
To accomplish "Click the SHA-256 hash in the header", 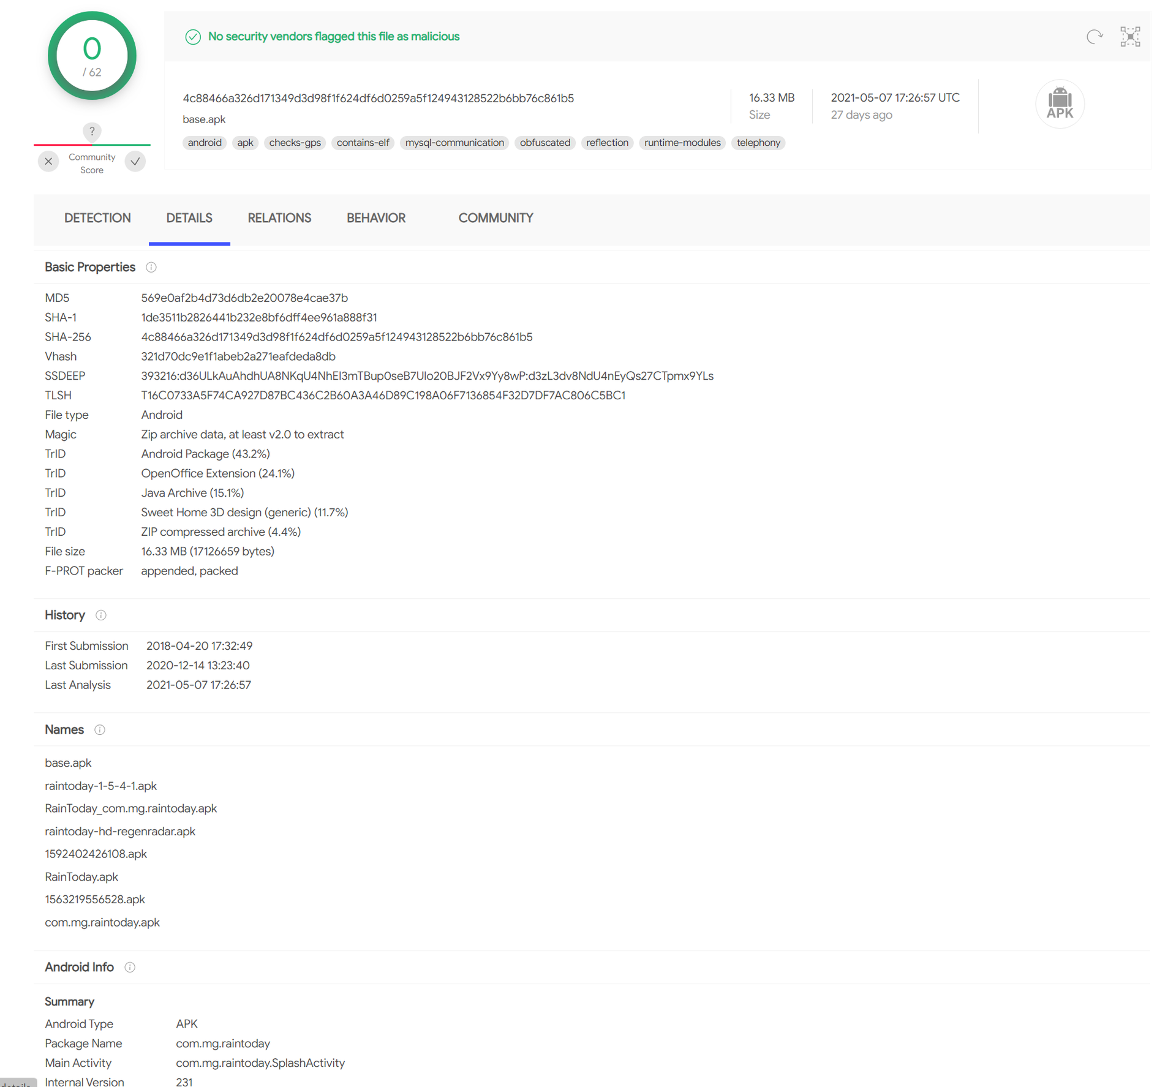I will pyautogui.click(x=378, y=98).
